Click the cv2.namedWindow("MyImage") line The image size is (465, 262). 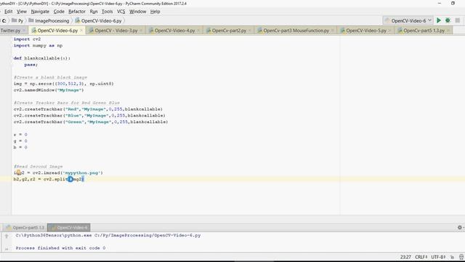49,90
